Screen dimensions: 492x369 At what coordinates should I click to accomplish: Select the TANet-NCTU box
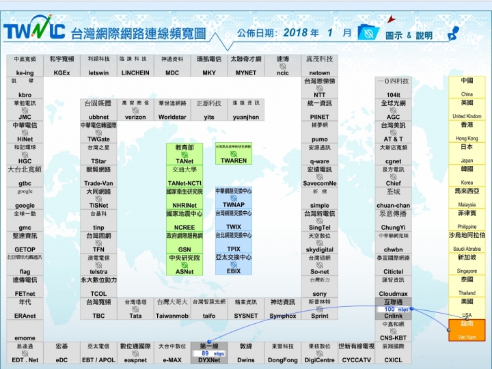tap(184, 176)
